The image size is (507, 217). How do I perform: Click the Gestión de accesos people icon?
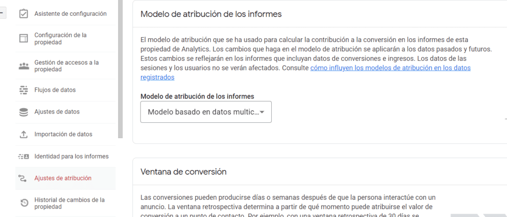click(x=23, y=66)
